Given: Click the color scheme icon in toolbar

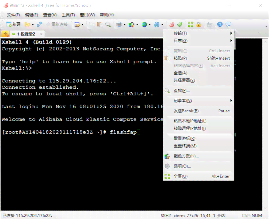Looking at the screenshot, I should [132, 25].
